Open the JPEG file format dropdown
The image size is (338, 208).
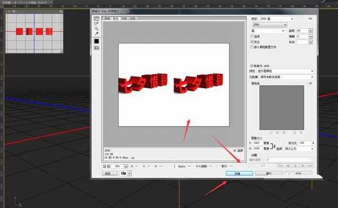pyautogui.click(x=270, y=25)
